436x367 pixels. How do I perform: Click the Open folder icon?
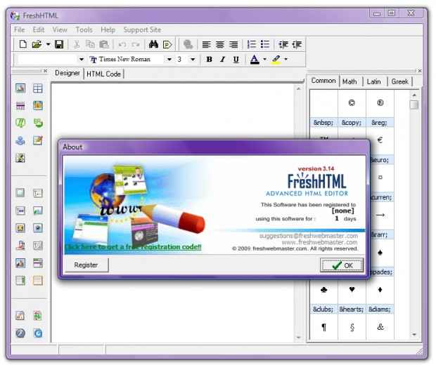(37, 44)
